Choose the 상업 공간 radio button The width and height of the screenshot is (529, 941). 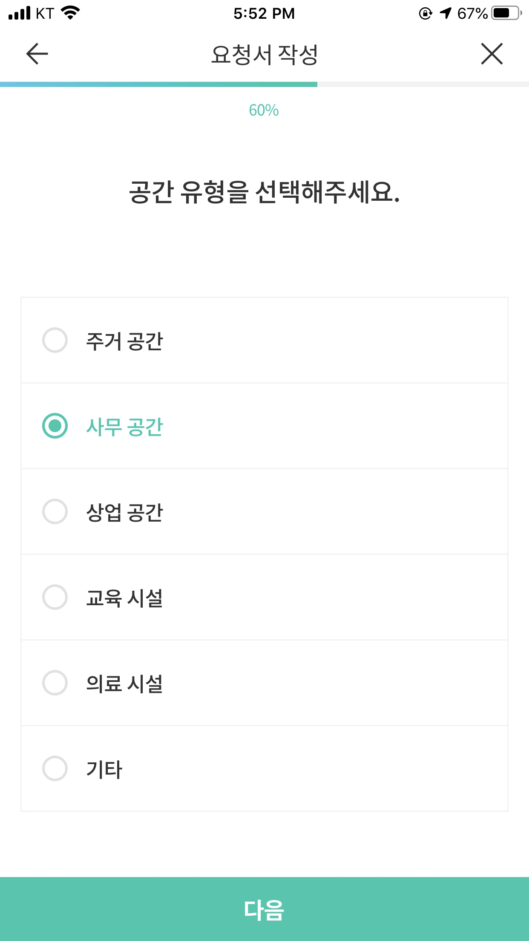click(55, 511)
